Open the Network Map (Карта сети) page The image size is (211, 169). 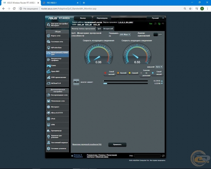click(x=57, y=36)
